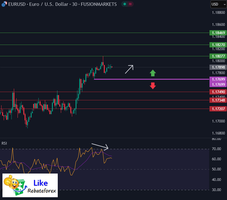Screen dimensions: 227x200
Task: Click the 1.18600 price scale value
Action: pos(218,25)
